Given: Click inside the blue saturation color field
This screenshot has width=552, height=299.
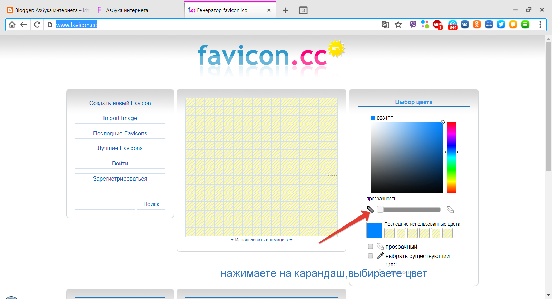Looking at the screenshot, I should pyautogui.click(x=407, y=157).
